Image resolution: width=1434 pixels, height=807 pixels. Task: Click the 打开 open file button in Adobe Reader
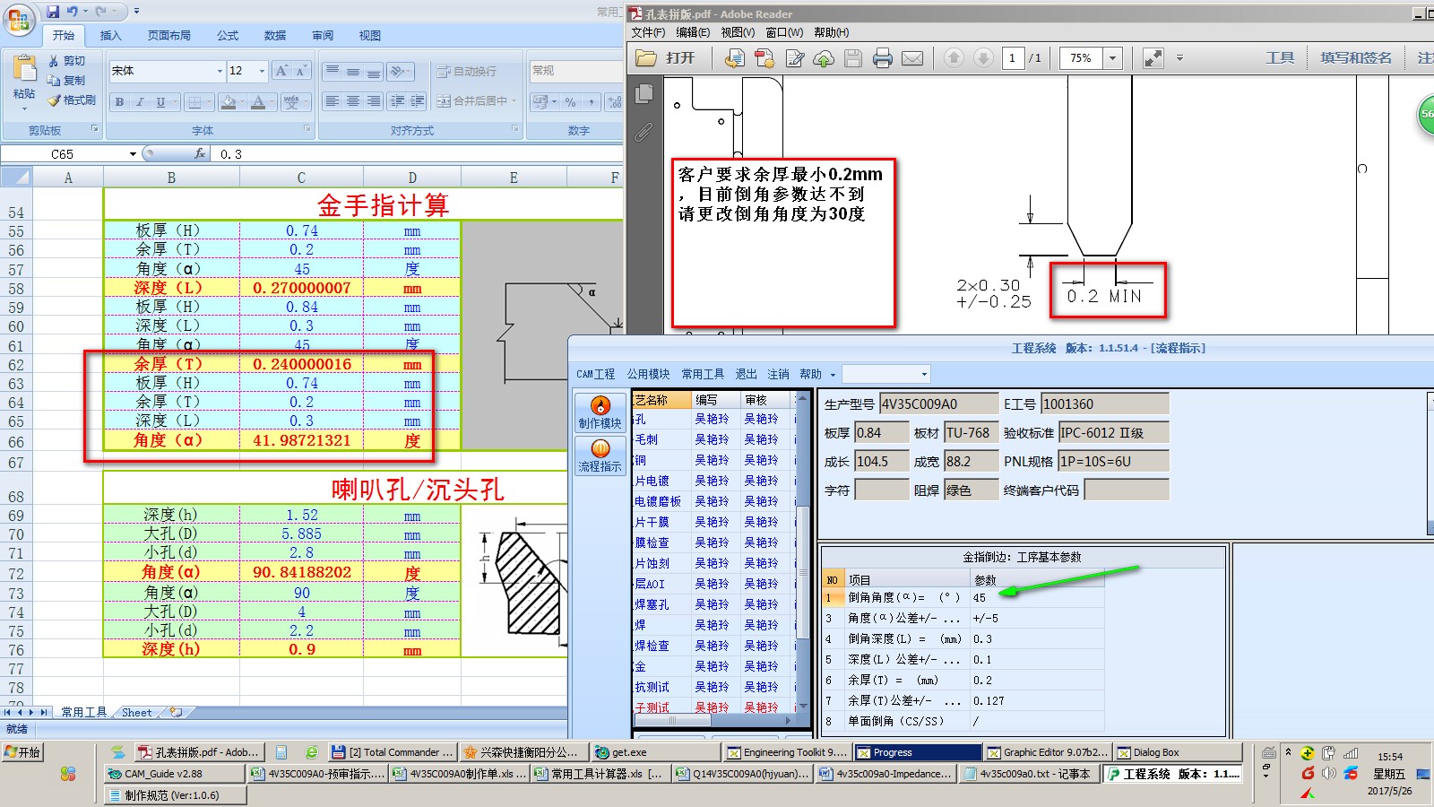click(x=666, y=58)
